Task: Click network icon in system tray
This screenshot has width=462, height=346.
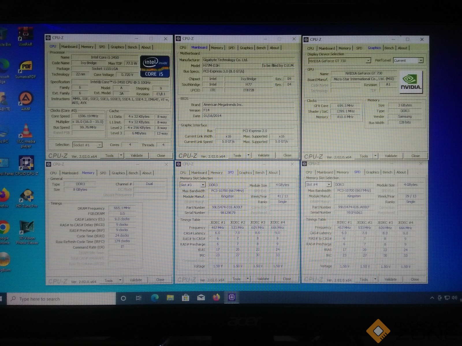Action: pyautogui.click(x=447, y=298)
